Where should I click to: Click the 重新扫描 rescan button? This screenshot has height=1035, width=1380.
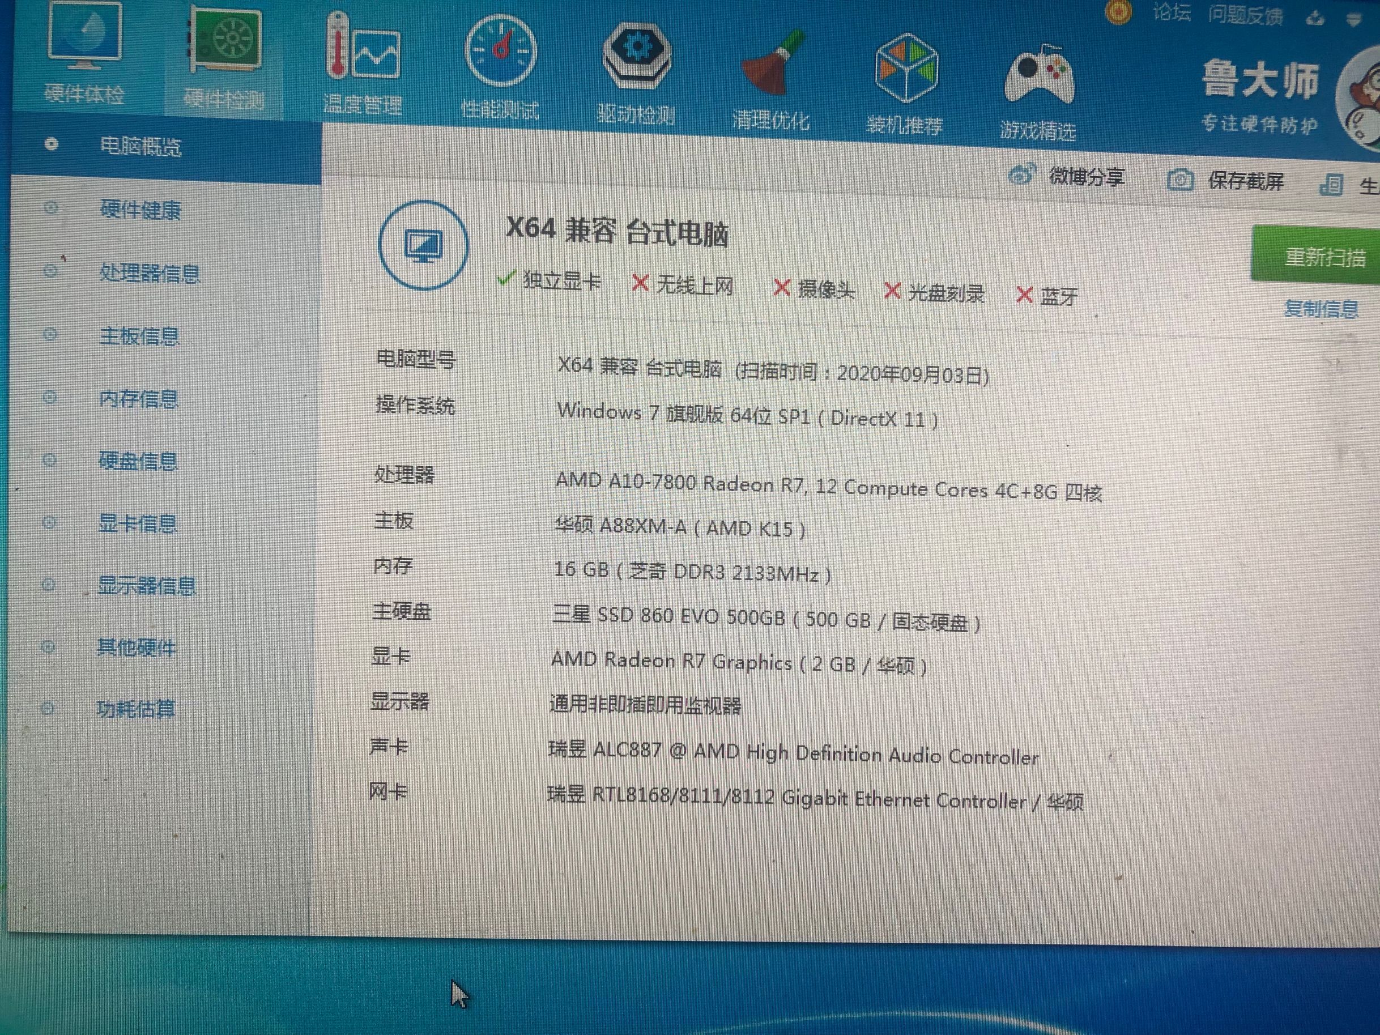(x=1315, y=255)
